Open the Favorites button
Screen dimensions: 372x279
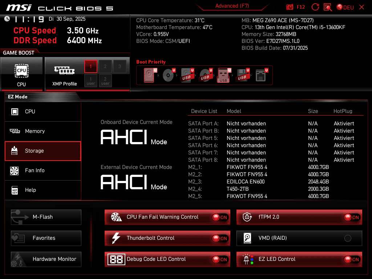point(46,238)
